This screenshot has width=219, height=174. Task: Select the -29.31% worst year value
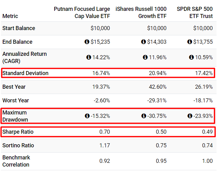[x=157, y=100]
